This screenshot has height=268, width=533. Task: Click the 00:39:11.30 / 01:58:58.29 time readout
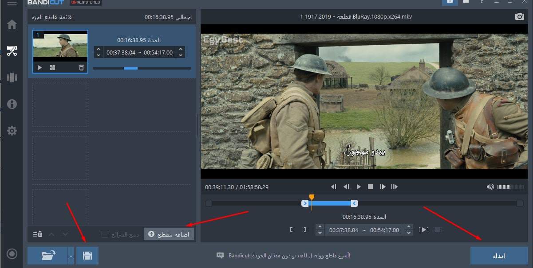coord(237,187)
